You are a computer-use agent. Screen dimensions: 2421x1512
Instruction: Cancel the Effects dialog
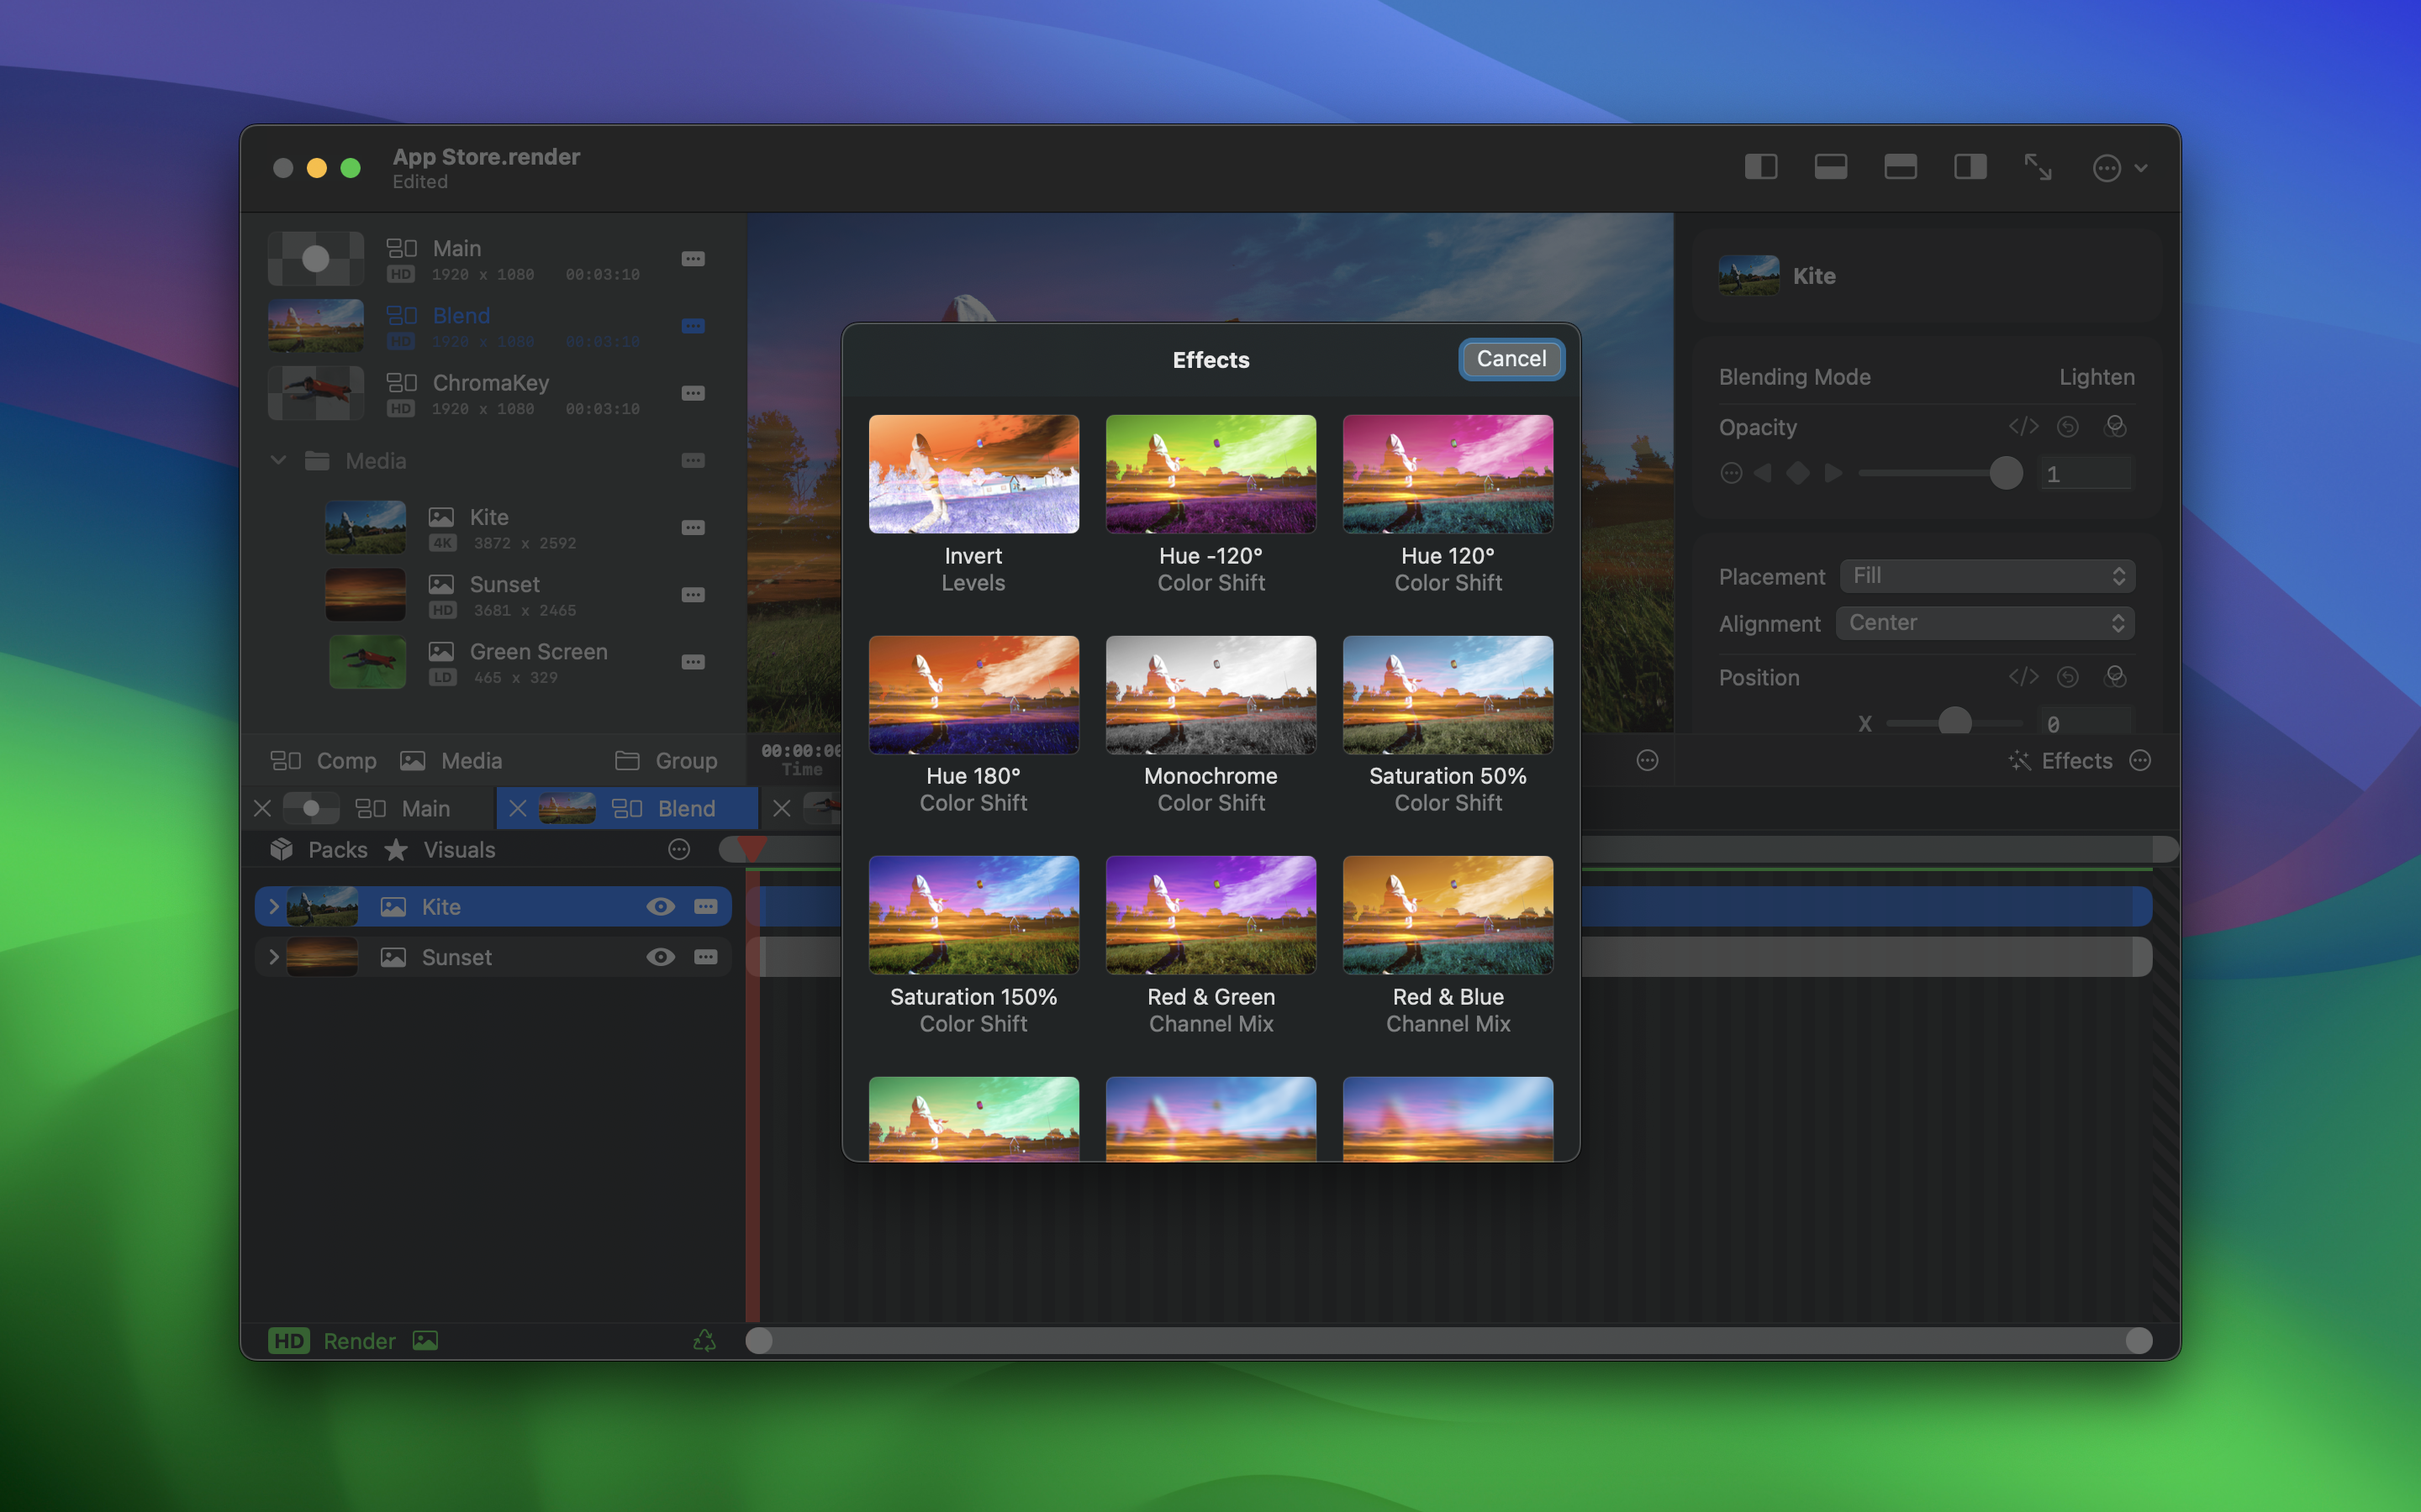click(x=1511, y=359)
